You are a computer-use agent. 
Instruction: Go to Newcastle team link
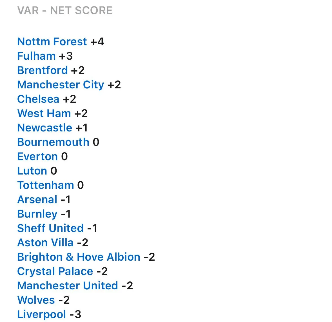tap(45, 128)
